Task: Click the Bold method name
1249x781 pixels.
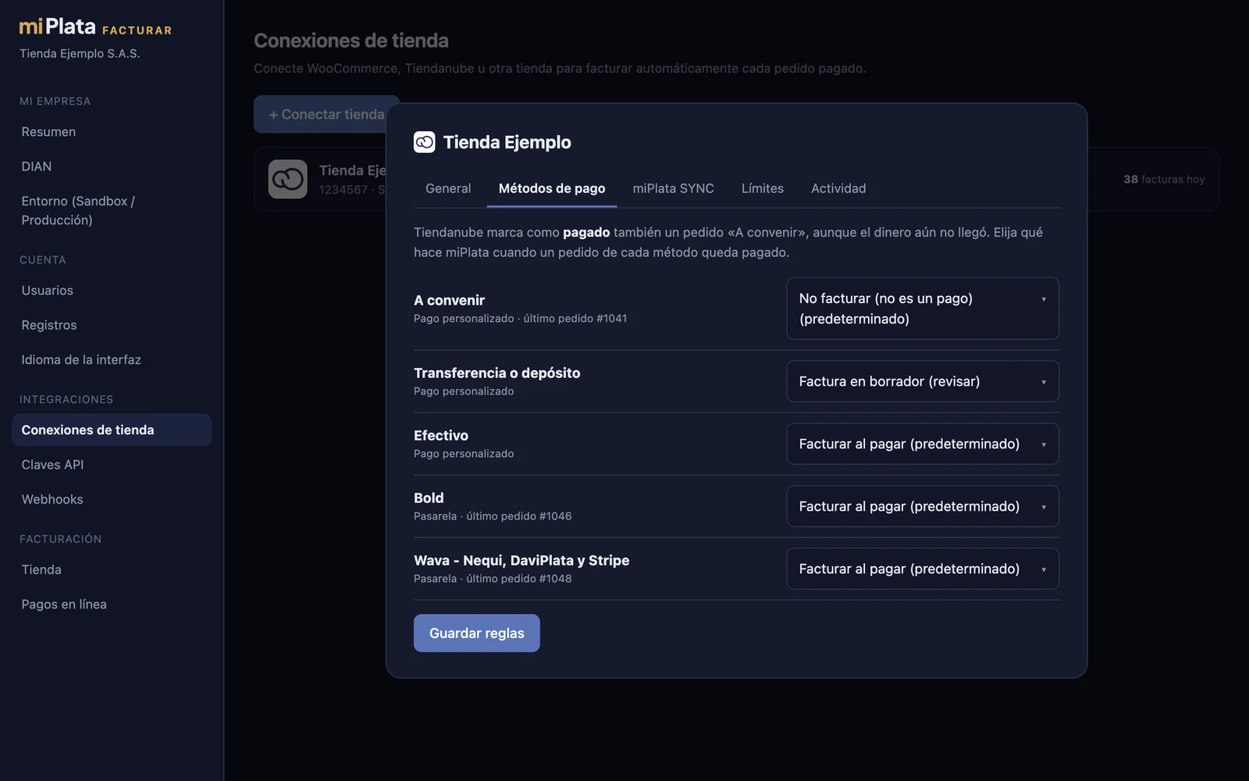Action: click(429, 498)
